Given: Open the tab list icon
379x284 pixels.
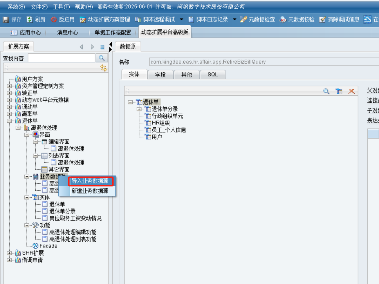Looking at the screenshot, I should (x=102, y=47).
